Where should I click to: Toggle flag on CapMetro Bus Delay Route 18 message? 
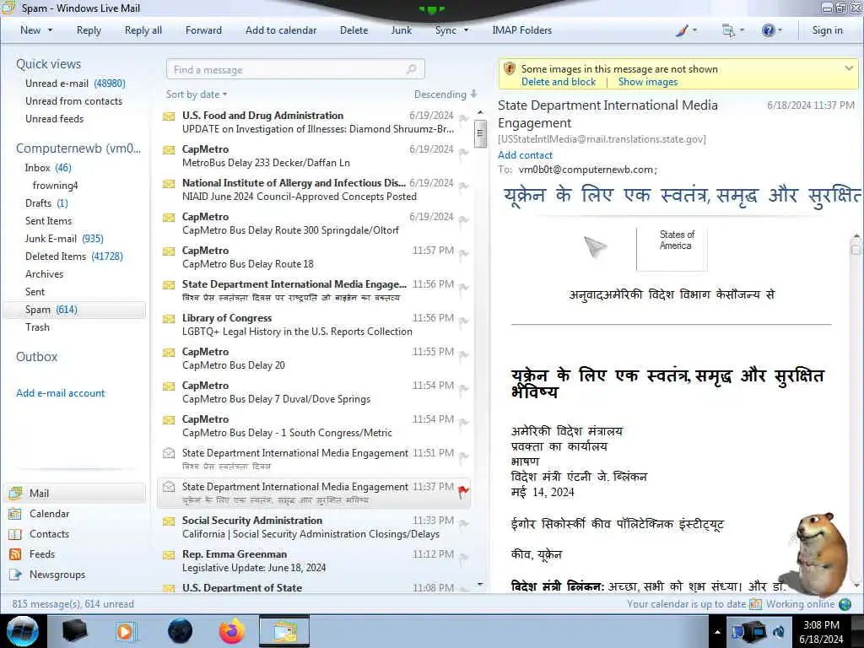(464, 253)
